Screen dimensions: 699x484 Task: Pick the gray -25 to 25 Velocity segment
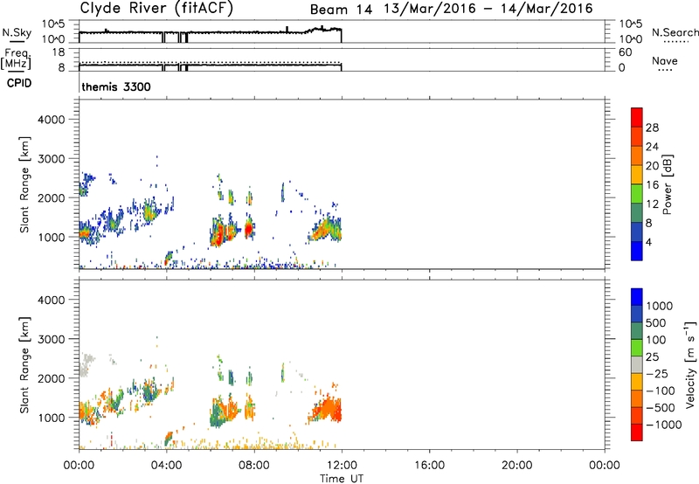point(637,365)
